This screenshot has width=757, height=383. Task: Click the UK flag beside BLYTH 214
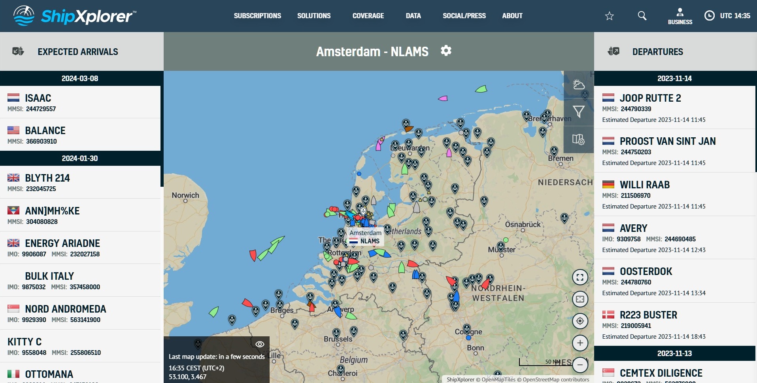(x=13, y=178)
